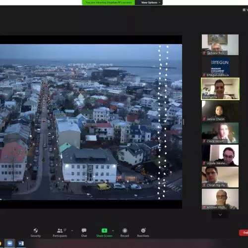The width and height of the screenshot is (248, 248).
Task: Click the muted mic icon on Andrew's tile
Action: coord(204,207)
